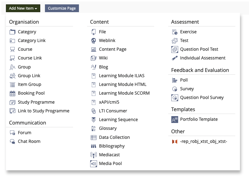Choose Question Pool Survey item
Image resolution: width=249 pixels, height=179 pixels.
[x=202, y=97]
